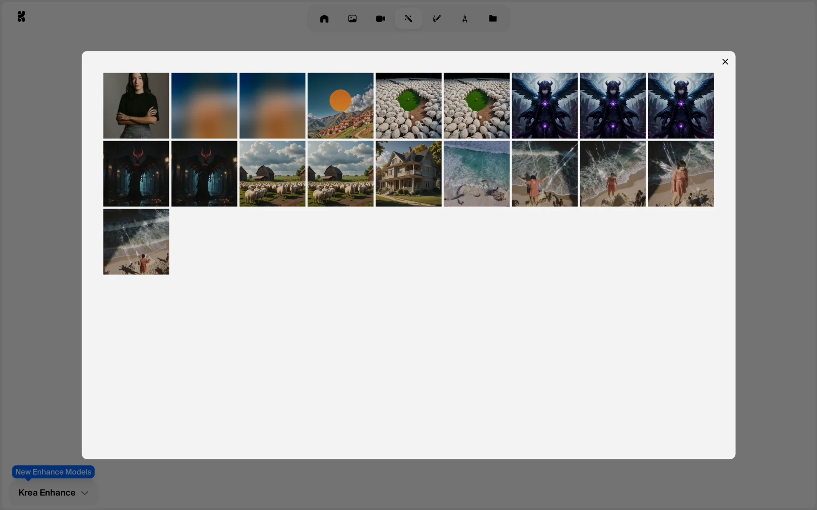Pick the first sheep circle green patch thumbnail

pyautogui.click(x=408, y=105)
